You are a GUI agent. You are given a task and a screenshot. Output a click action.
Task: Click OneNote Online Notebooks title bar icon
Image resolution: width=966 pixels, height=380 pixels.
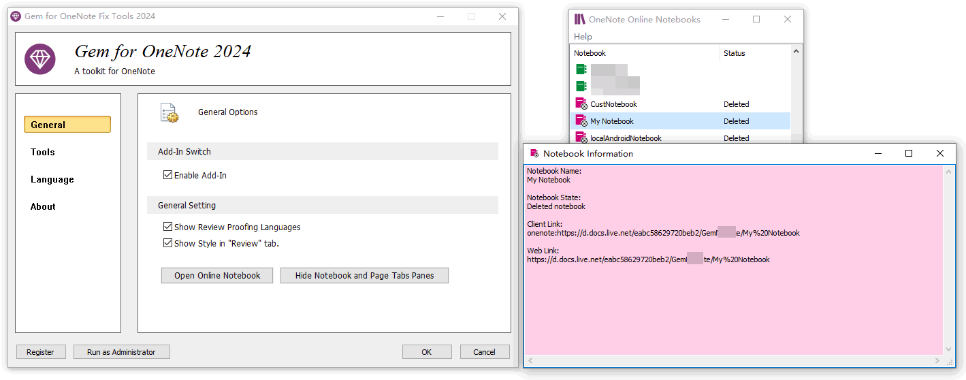click(x=580, y=20)
